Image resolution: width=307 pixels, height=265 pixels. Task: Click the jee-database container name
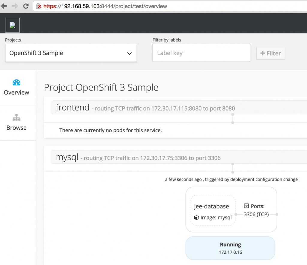click(x=211, y=206)
